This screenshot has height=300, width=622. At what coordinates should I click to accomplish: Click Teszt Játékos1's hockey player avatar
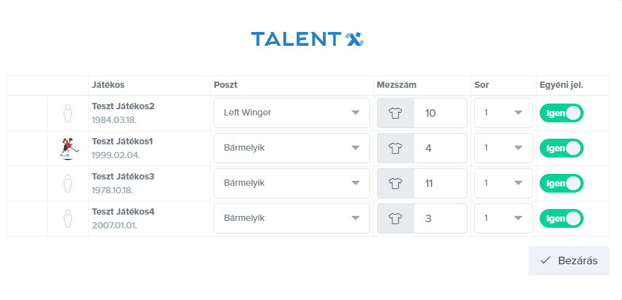click(x=68, y=149)
